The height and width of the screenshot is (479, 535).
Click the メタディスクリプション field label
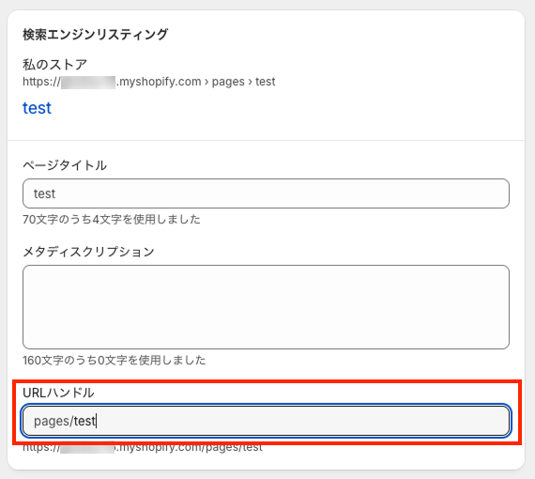[88, 252]
